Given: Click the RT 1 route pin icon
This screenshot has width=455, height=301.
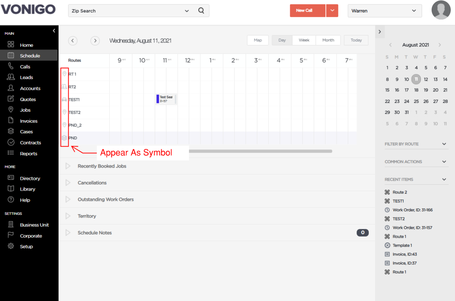Looking at the screenshot, I should (65, 74).
